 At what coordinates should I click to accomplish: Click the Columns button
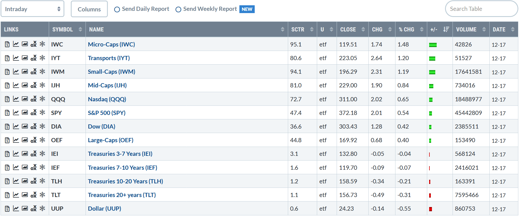click(x=89, y=9)
